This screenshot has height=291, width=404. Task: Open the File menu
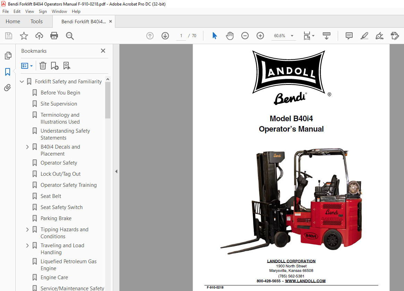[6, 11]
